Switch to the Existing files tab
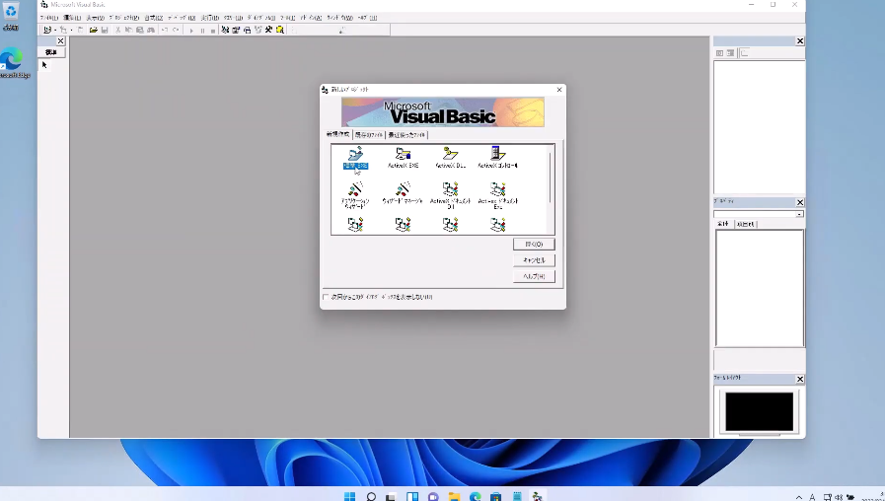 [x=369, y=135]
